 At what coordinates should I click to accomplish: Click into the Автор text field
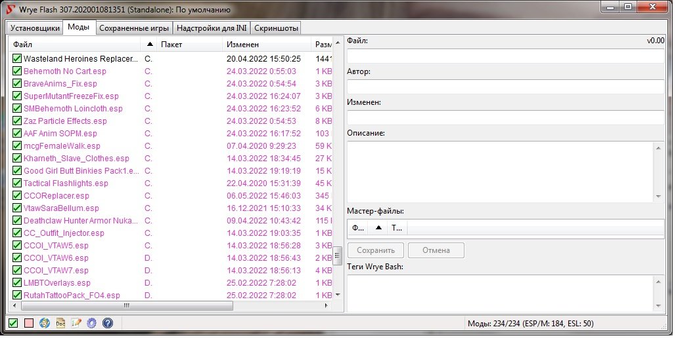click(x=505, y=87)
